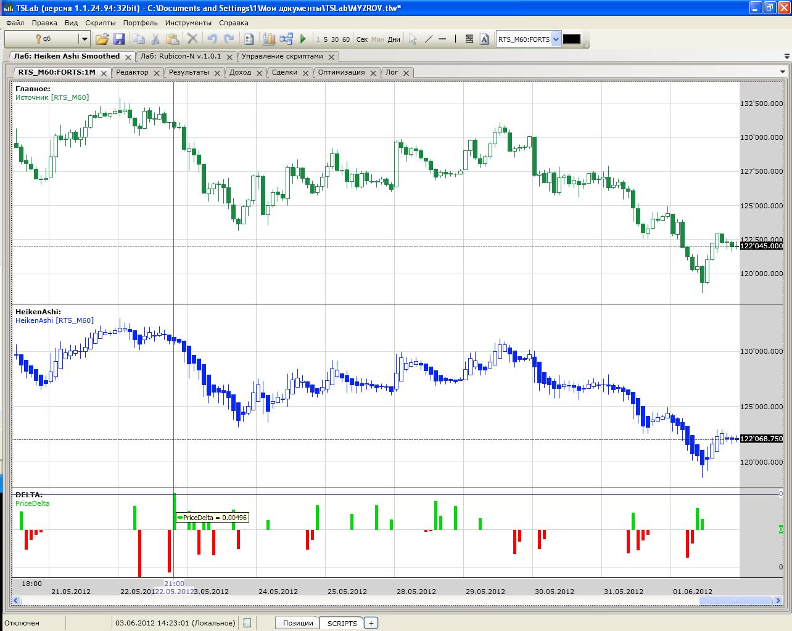The image size is (792, 631).
Task: Click the Undo arrow icon
Action: pos(212,39)
